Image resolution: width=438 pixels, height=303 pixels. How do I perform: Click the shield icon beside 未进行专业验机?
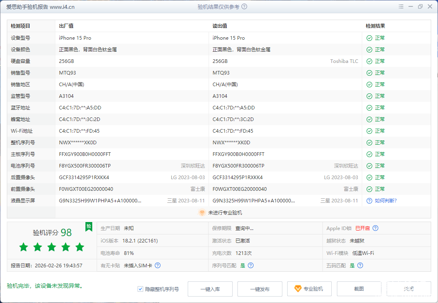pos(202,213)
